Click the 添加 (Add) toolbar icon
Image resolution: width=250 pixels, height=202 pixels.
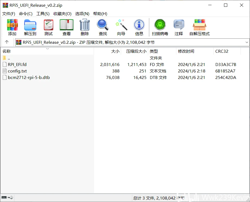12,25
